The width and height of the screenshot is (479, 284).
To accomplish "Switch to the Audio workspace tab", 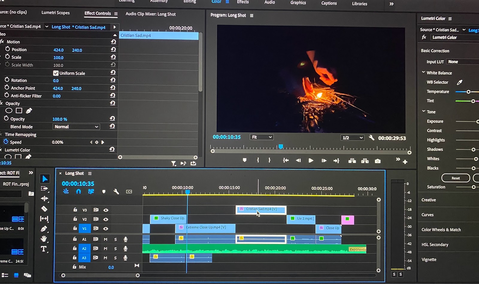I will [269, 2].
